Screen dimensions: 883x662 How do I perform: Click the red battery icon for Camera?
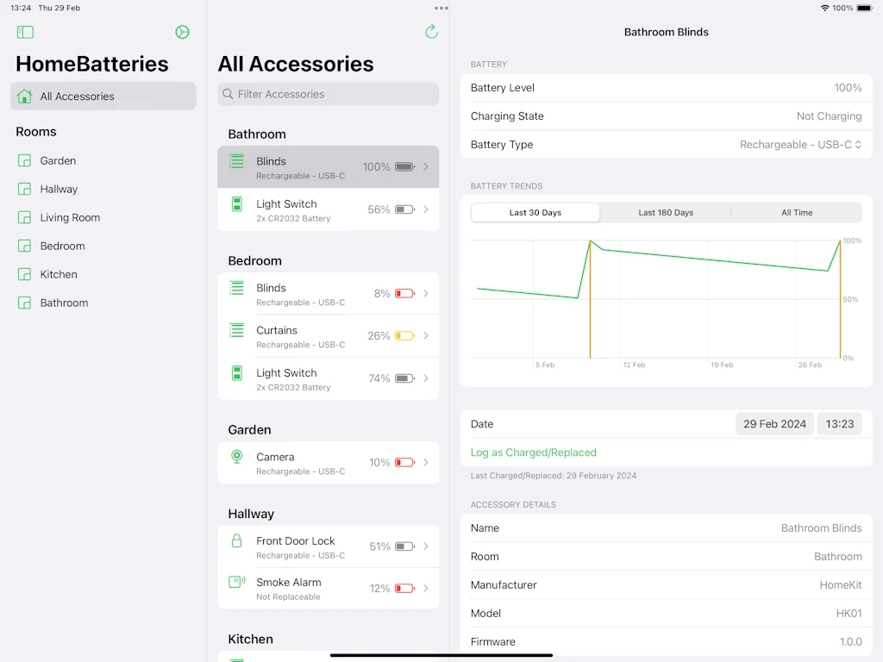405,462
